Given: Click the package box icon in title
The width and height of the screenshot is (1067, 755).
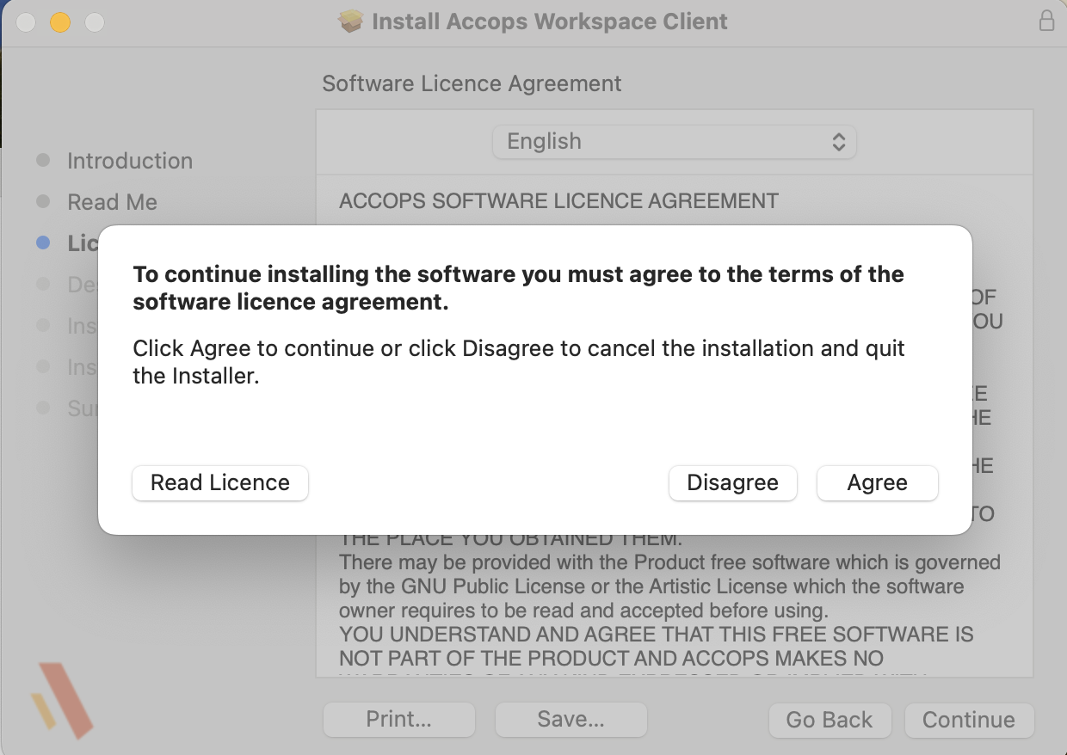Looking at the screenshot, I should (351, 21).
